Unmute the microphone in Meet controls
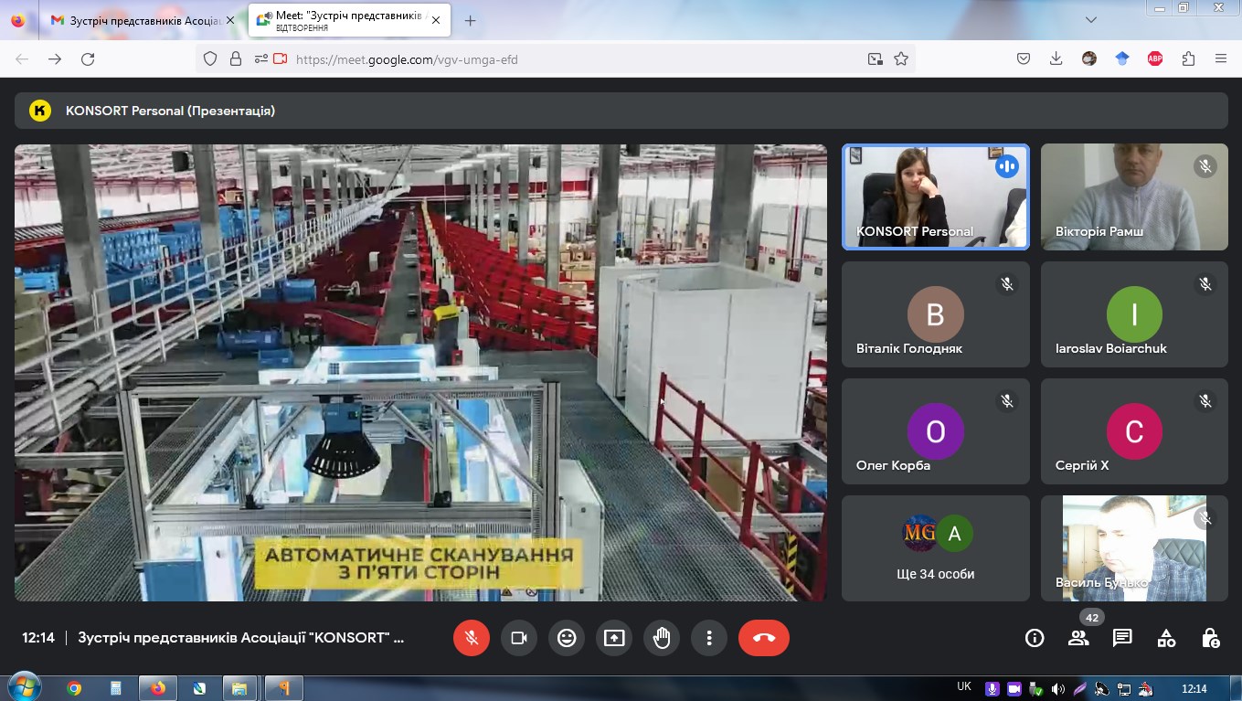Image resolution: width=1242 pixels, height=701 pixels. click(x=472, y=638)
